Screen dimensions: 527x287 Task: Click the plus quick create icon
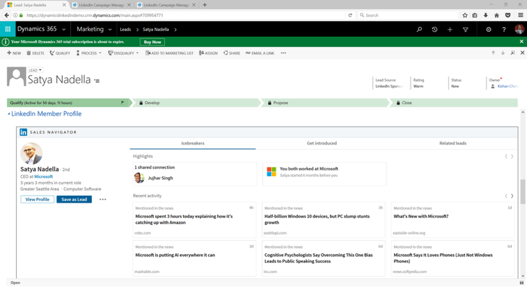450,30
